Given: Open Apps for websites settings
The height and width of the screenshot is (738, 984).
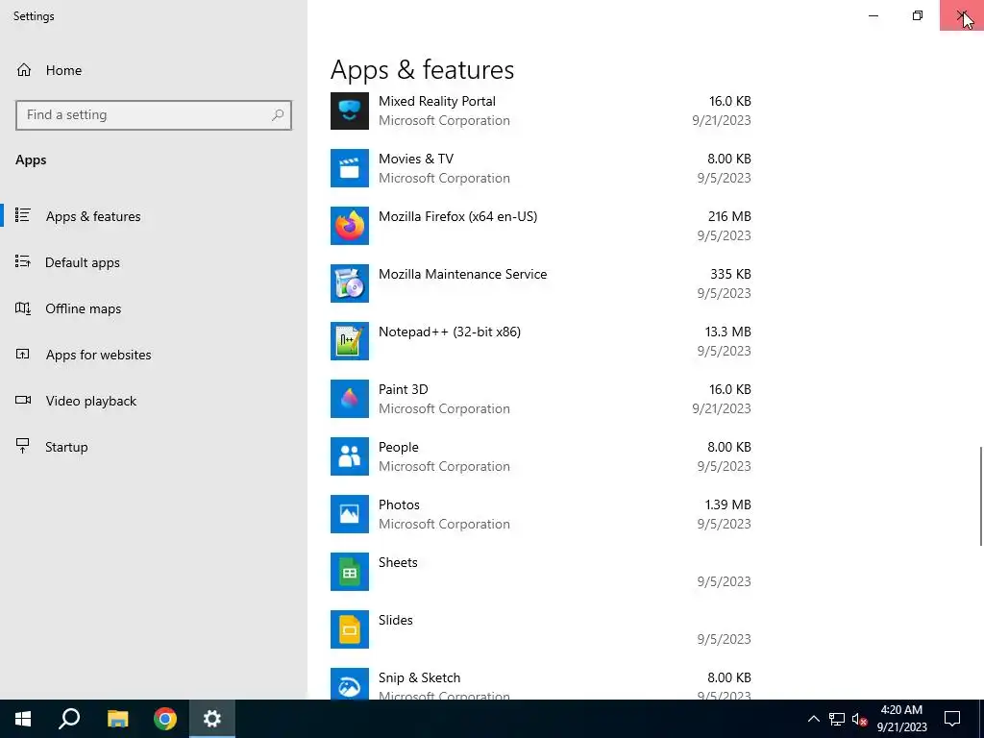Looking at the screenshot, I should [x=154, y=355].
